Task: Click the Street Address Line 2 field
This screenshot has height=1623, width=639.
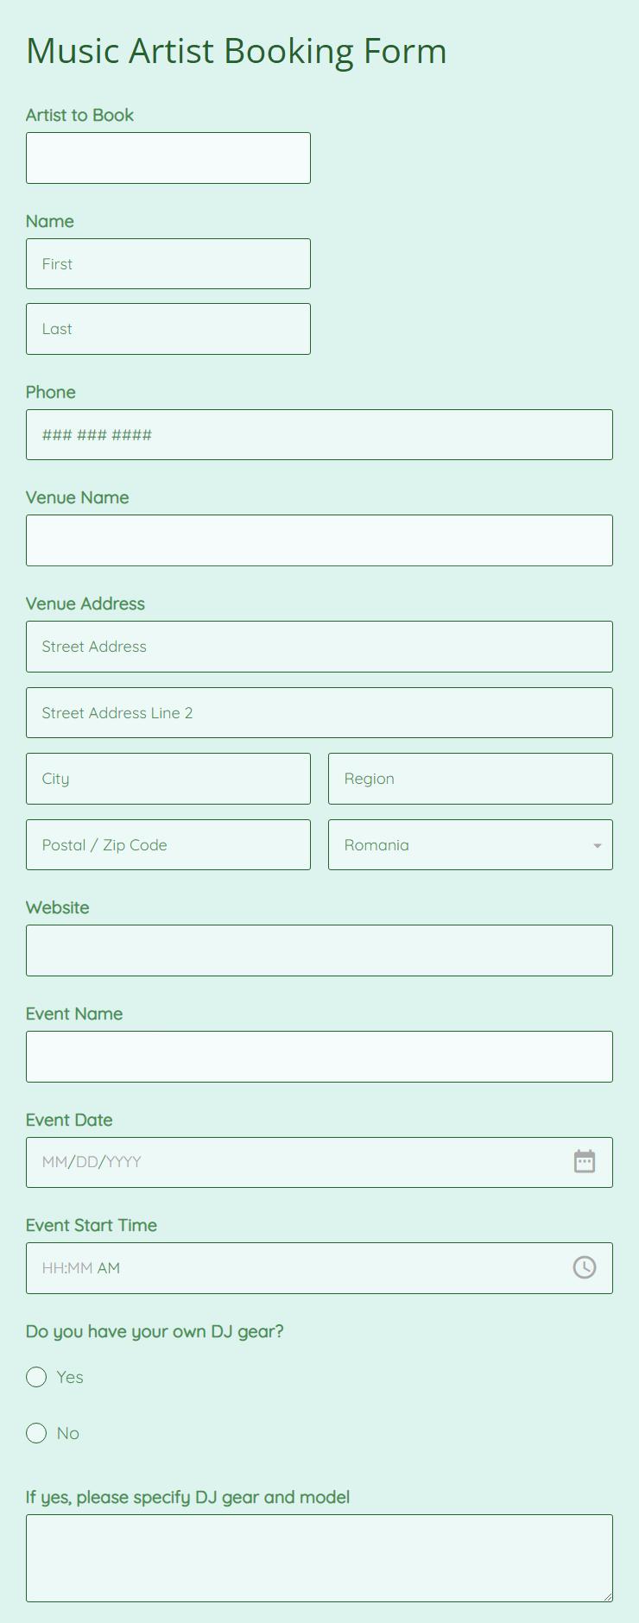Action: [x=319, y=712]
